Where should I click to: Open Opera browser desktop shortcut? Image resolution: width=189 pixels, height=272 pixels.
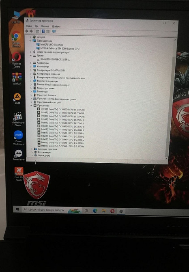point(17,60)
